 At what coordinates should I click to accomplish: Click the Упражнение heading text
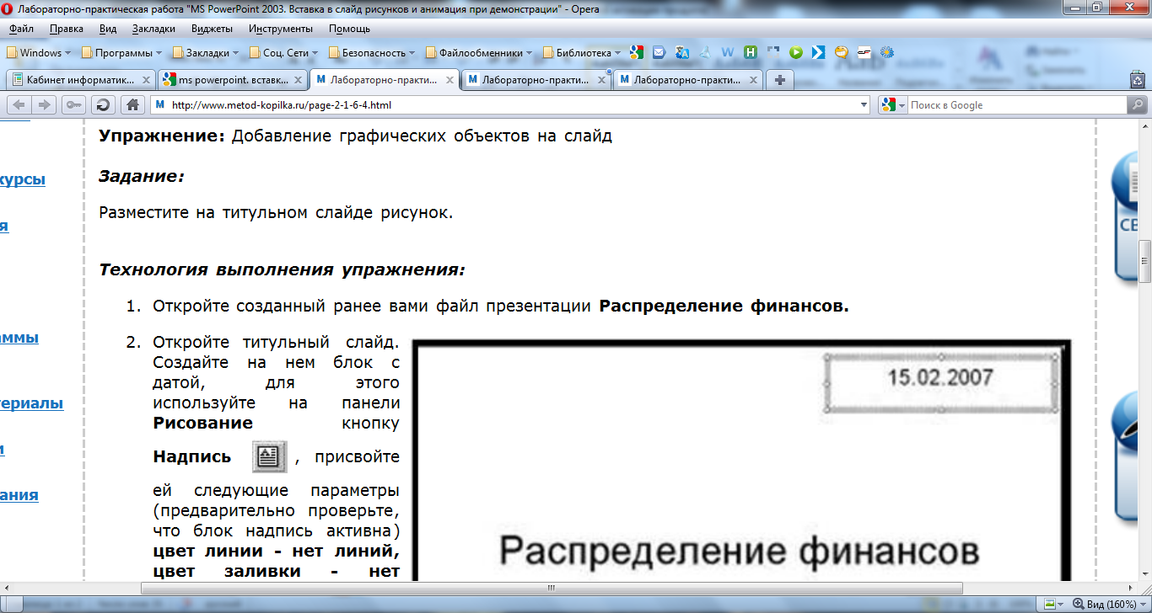(162, 136)
